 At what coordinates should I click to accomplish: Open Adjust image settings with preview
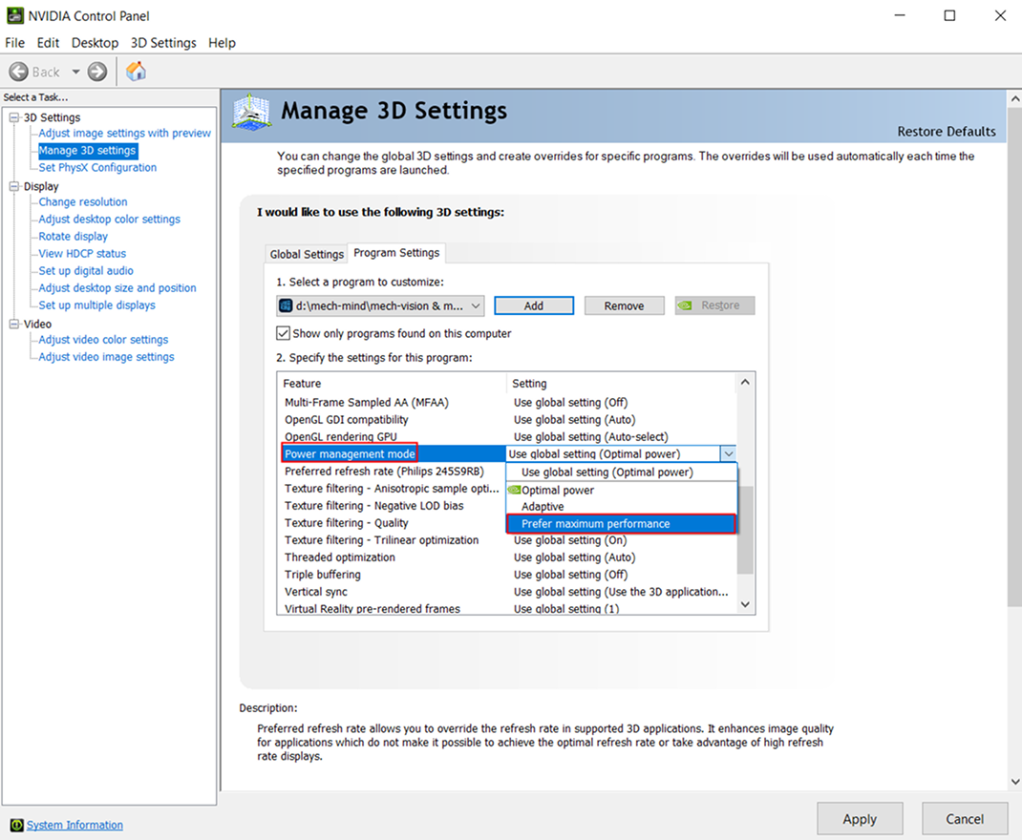tap(124, 133)
